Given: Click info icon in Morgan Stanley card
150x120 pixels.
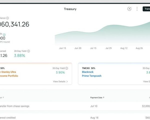Looking at the screenshot, I should tap(66, 68).
